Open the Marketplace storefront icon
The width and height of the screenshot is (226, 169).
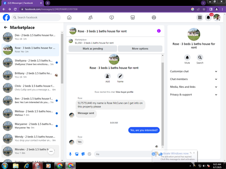pos(132,18)
